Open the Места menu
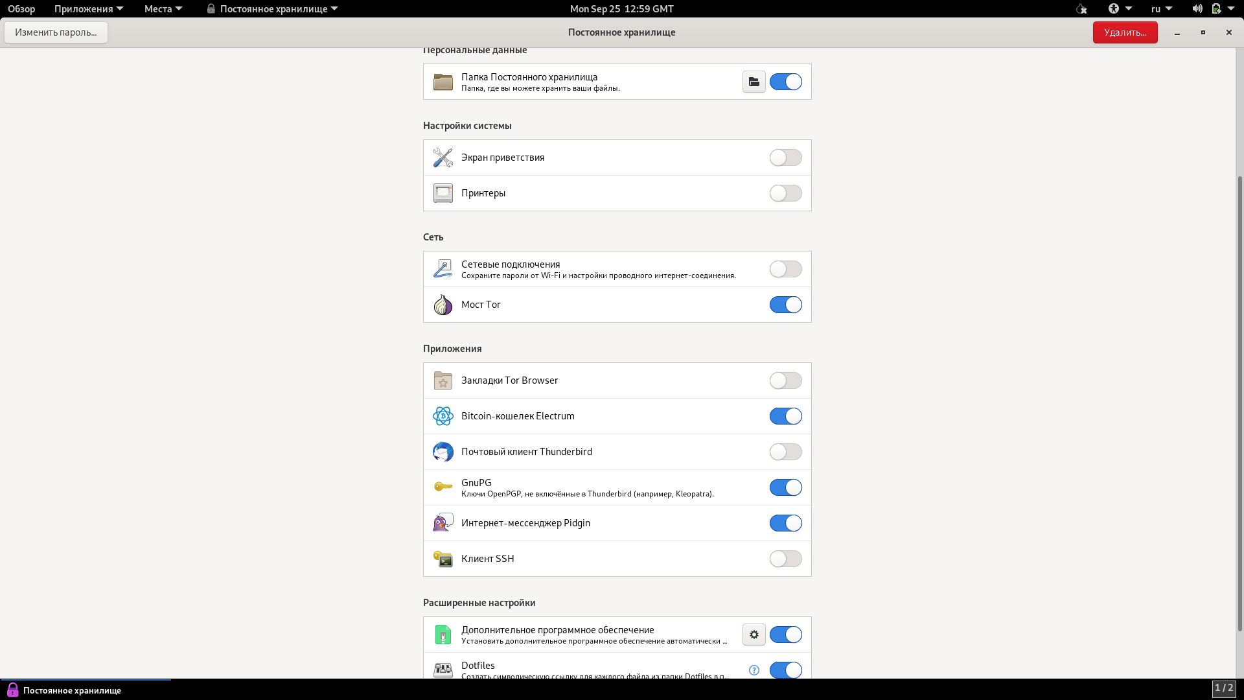 click(x=163, y=9)
